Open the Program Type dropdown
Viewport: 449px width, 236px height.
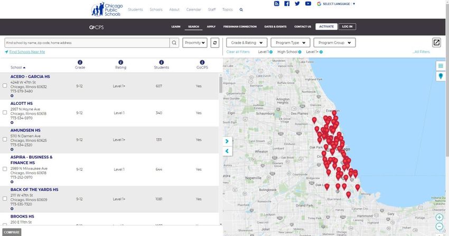(290, 43)
